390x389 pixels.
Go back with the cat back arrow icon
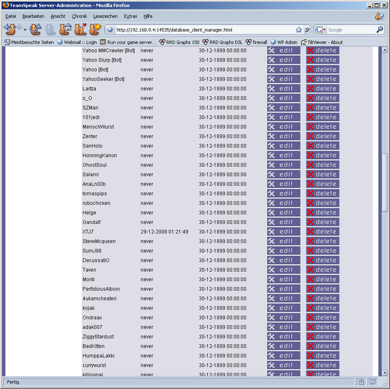[x=10, y=29]
